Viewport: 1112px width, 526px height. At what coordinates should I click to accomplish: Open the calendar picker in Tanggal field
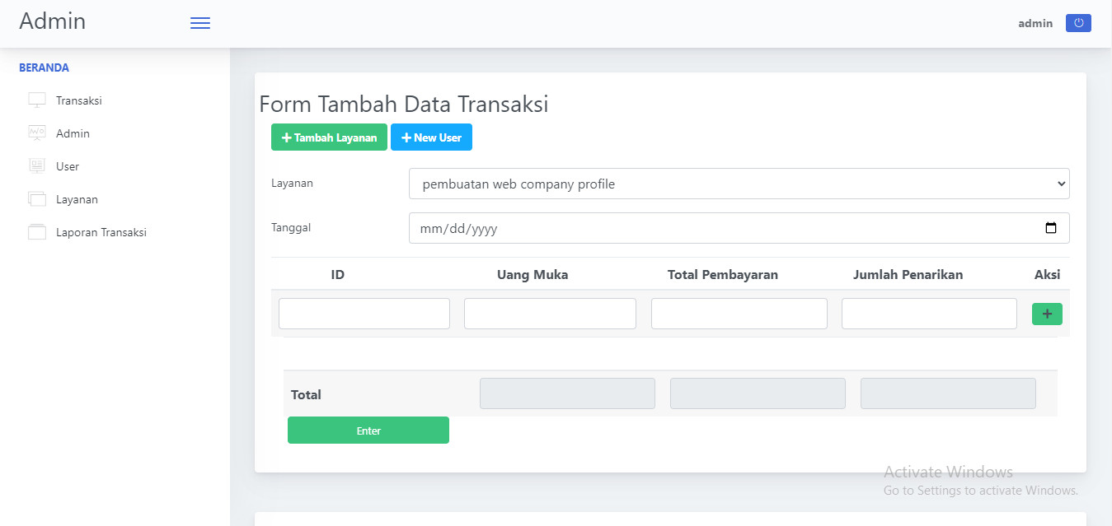click(1051, 228)
